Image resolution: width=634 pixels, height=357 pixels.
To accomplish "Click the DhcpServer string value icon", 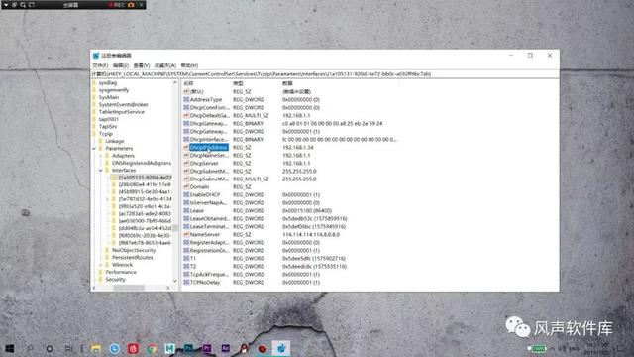I will coord(186,163).
